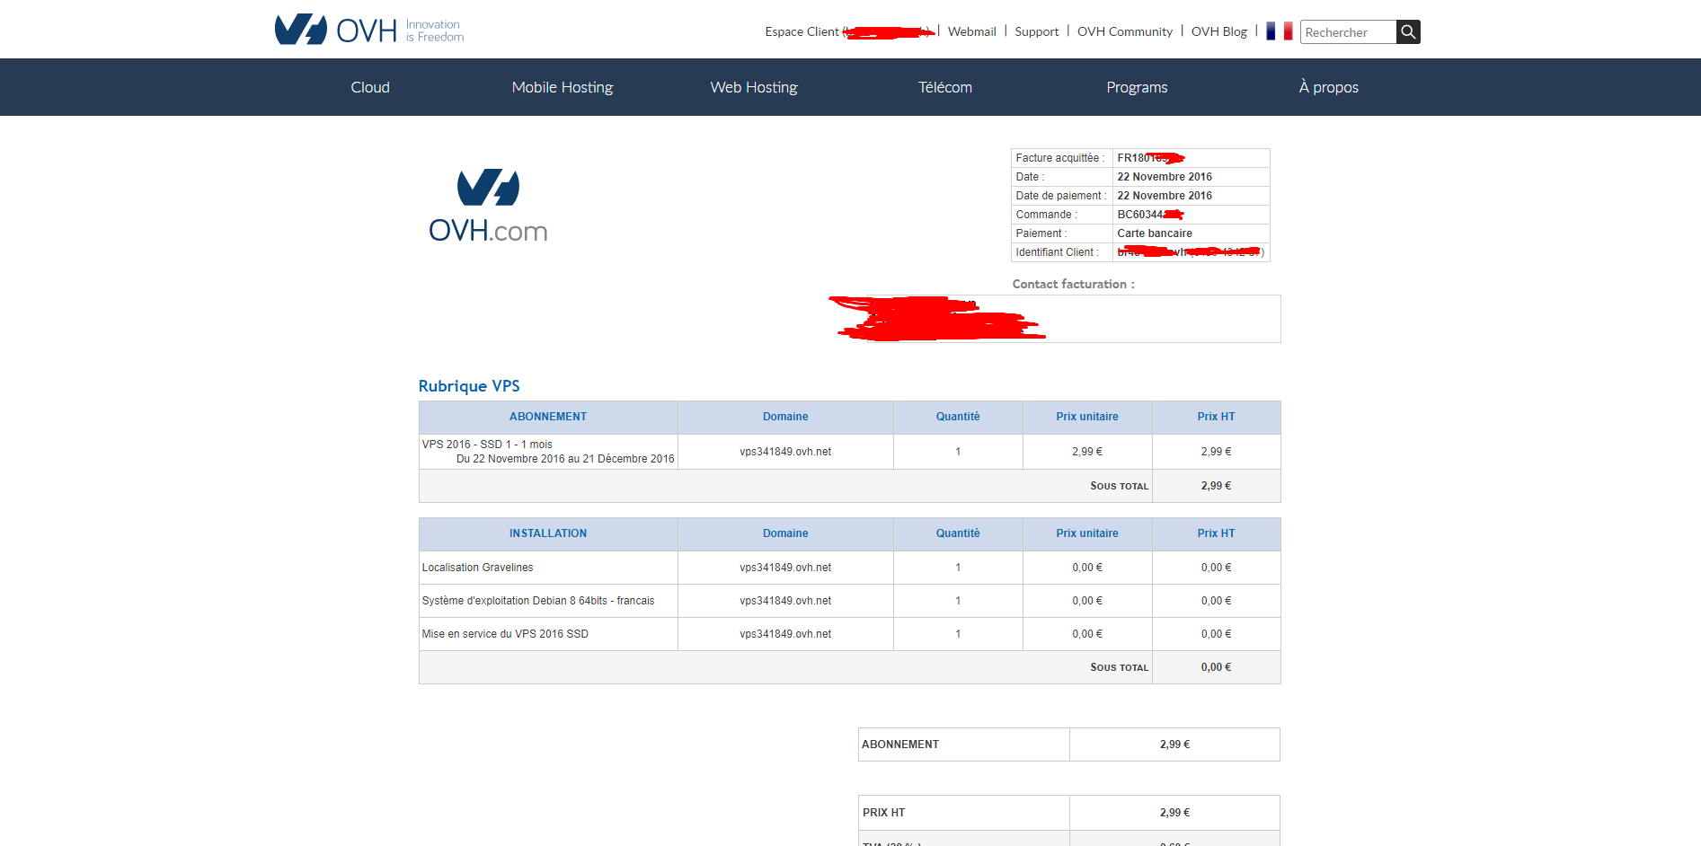Visit the OVH Community link

[x=1125, y=31]
